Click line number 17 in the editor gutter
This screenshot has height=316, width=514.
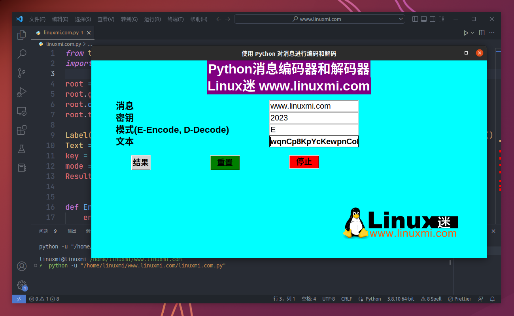pos(50,217)
